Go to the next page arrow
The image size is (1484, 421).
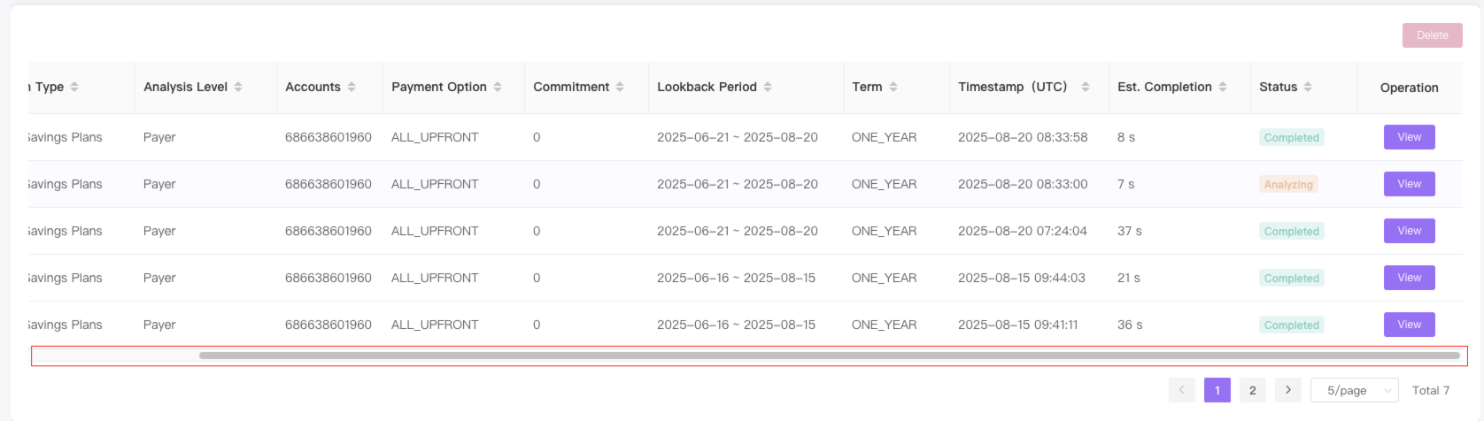tap(1288, 390)
